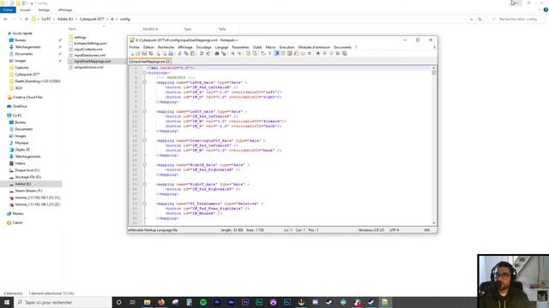Click Ce PC in the Explorer breadcrumb
Viewport: 549px width, 308px height.
[x=46, y=19]
